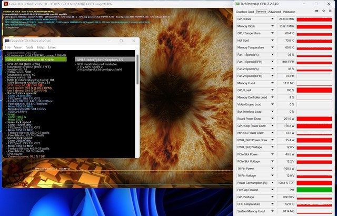The width and height of the screenshot is (337, 216).
Task: Open the Advanced tab in GPU-Z
Action: (274, 11)
